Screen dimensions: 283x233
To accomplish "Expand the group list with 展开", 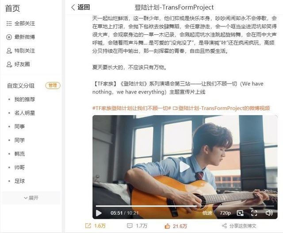I will tap(31, 198).
